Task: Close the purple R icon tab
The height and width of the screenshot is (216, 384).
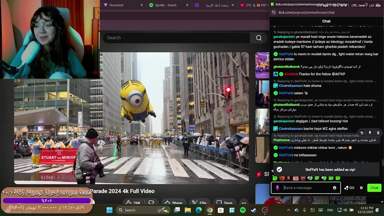Action: (x=232, y=5)
